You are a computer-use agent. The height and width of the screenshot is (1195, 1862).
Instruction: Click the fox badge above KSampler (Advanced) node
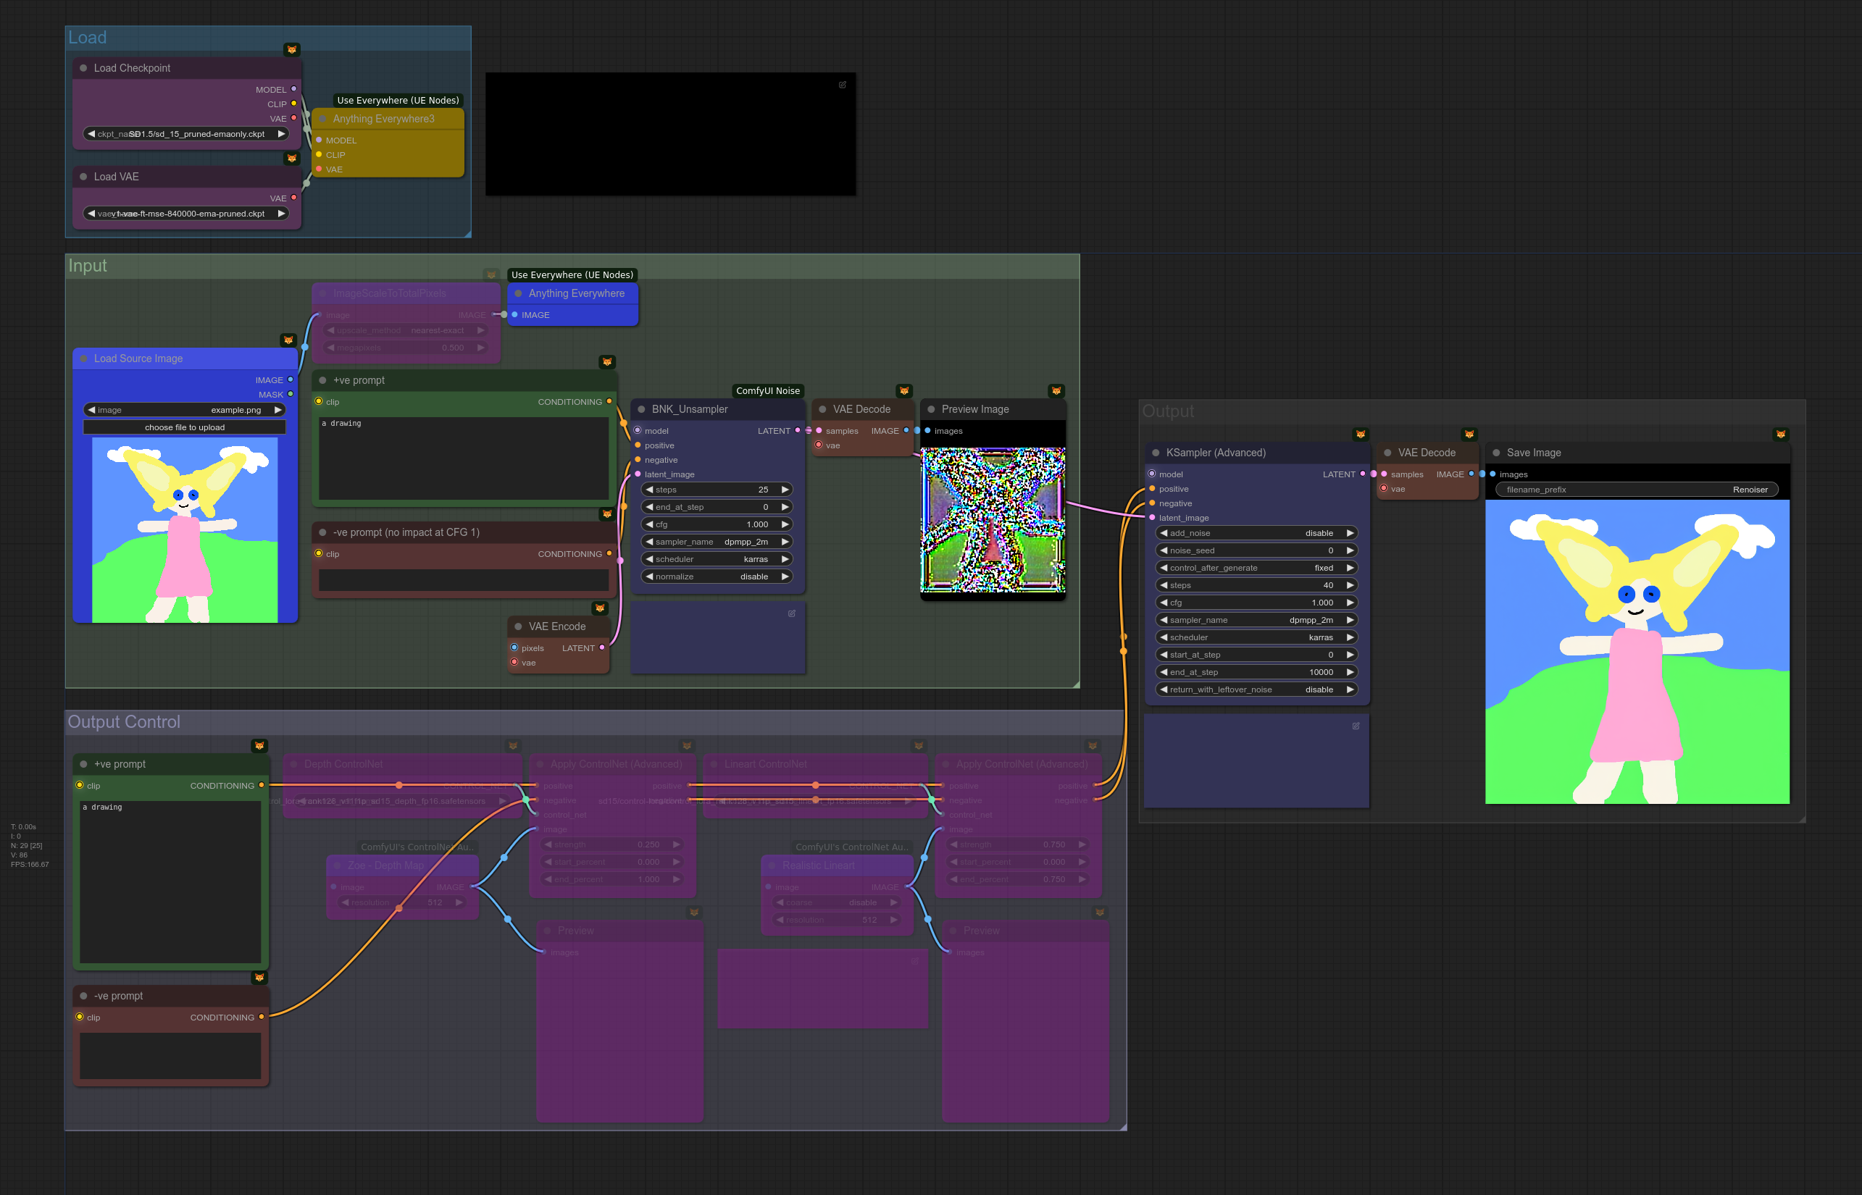click(x=1360, y=435)
